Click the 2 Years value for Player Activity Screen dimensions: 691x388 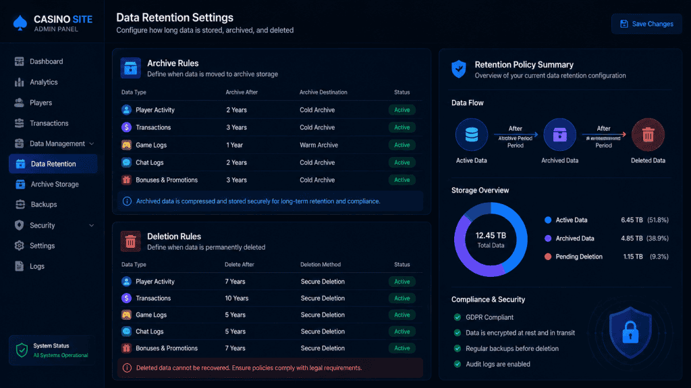[237, 110]
